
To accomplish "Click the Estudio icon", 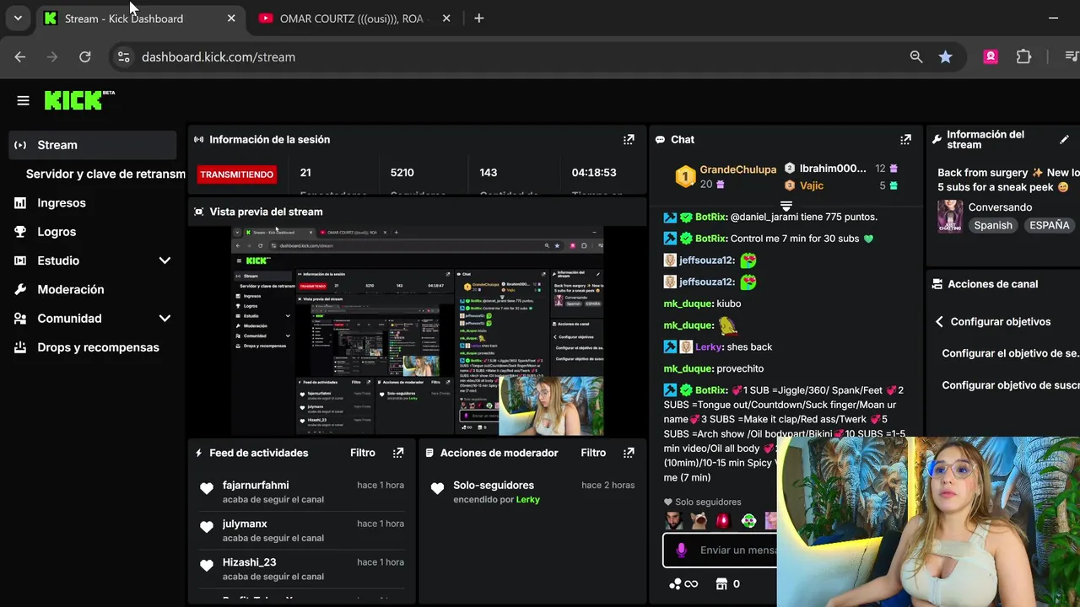I will [x=20, y=261].
